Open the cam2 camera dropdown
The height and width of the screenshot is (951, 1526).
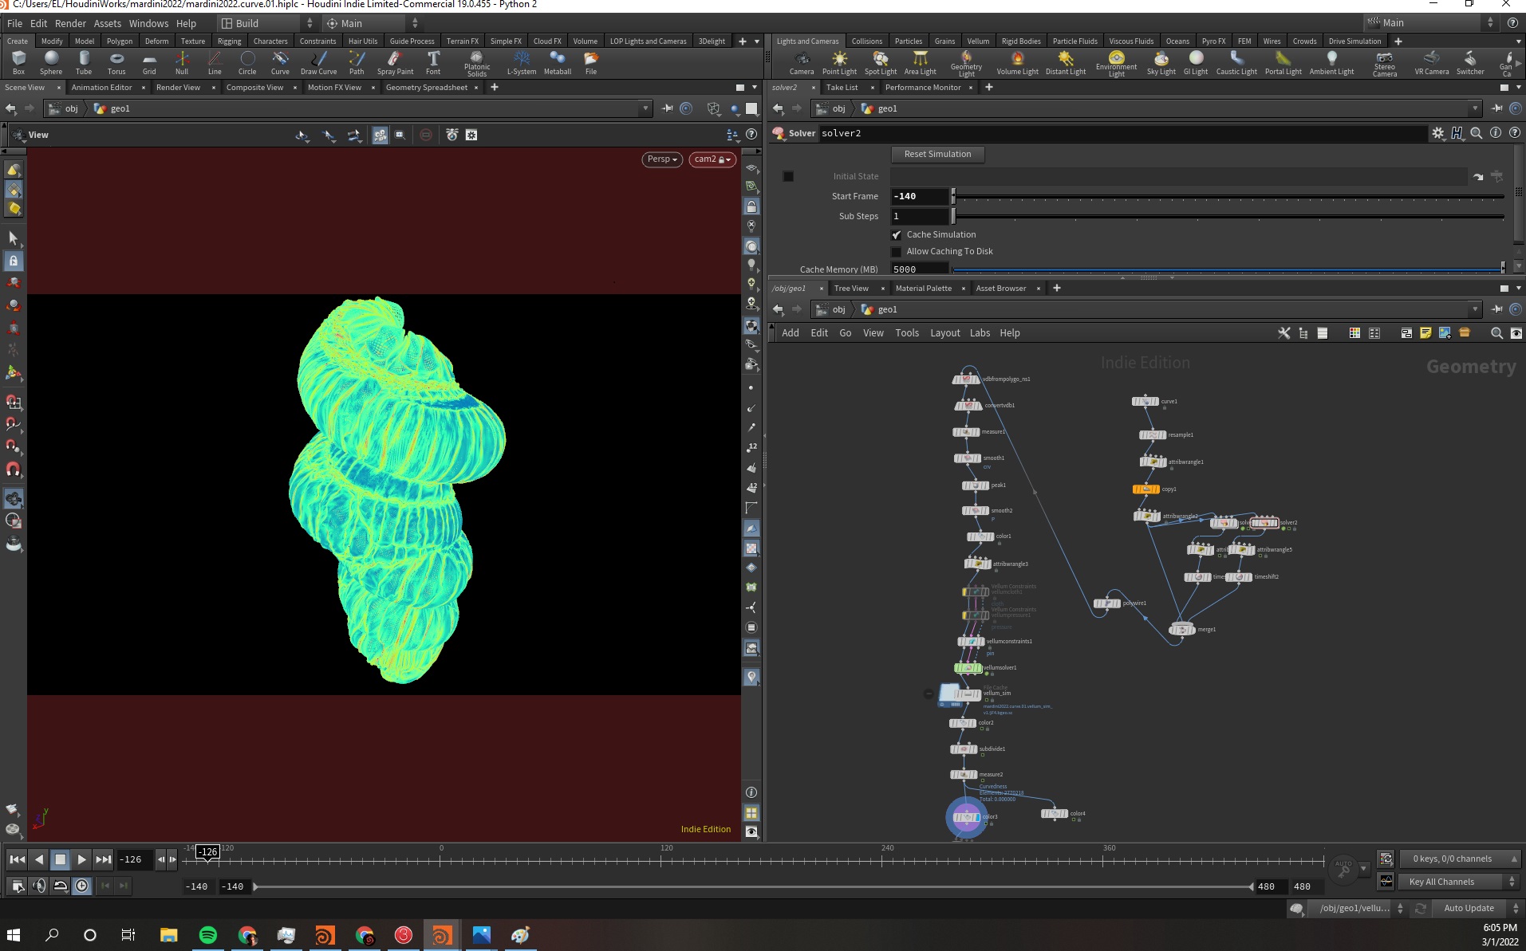[712, 159]
